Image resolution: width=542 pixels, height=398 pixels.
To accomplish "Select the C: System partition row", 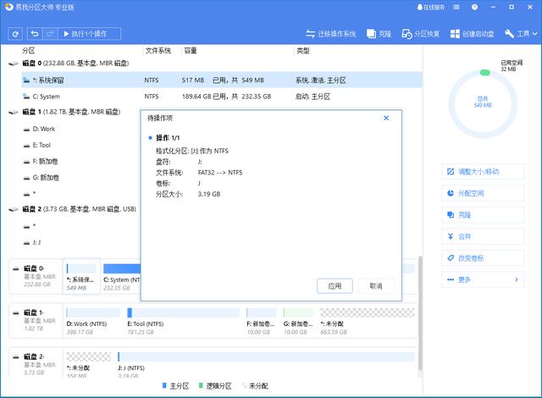I will 222,97.
